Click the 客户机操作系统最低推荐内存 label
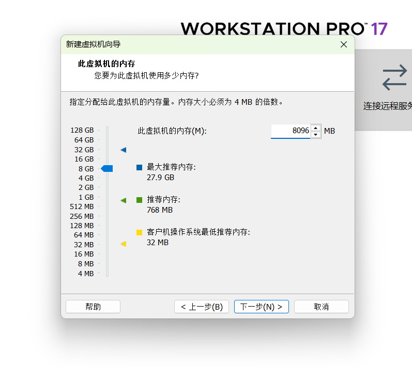This screenshot has height=367, width=412. coord(199,232)
